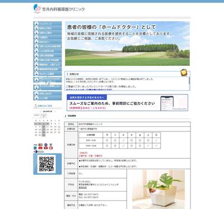Screen dimensions: 224x209
Task: Click the 診療日のご案内 heading above the calendar
Action: (45, 106)
